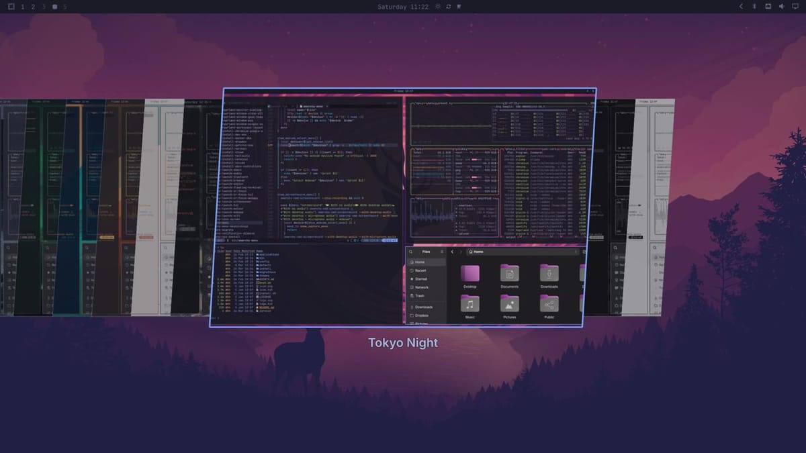The width and height of the screenshot is (806, 453).
Task: Open the Downloads folder in the Files grid
Action: pos(549,273)
